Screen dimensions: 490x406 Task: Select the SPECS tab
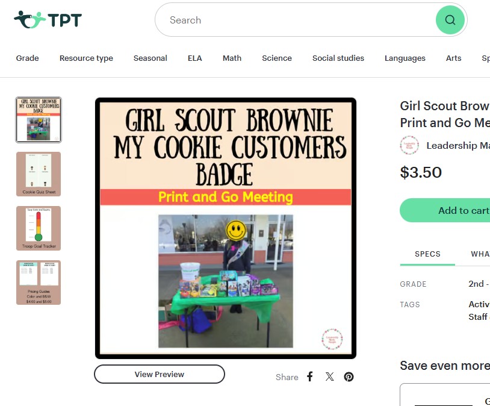tap(427, 254)
